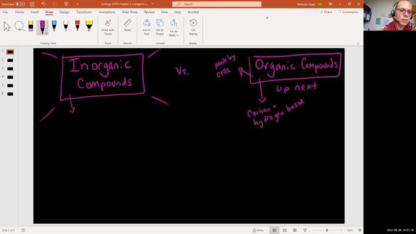The width and height of the screenshot is (416, 234).
Task: Switch to the Review tab
Action: pos(149,12)
